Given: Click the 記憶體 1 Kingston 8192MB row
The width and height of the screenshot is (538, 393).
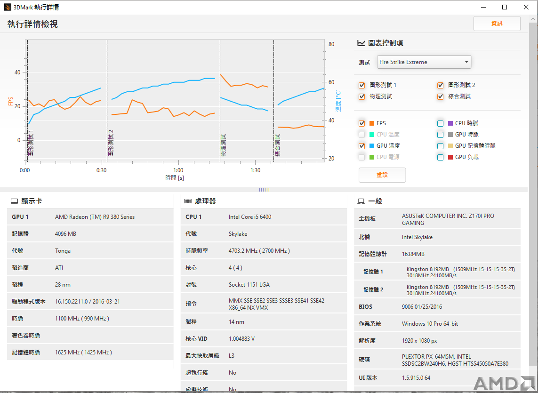Looking at the screenshot, I should (x=437, y=272).
